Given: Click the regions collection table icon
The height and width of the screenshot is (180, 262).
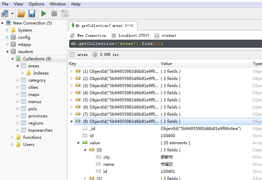Looking at the screenshot, I should [24, 123].
